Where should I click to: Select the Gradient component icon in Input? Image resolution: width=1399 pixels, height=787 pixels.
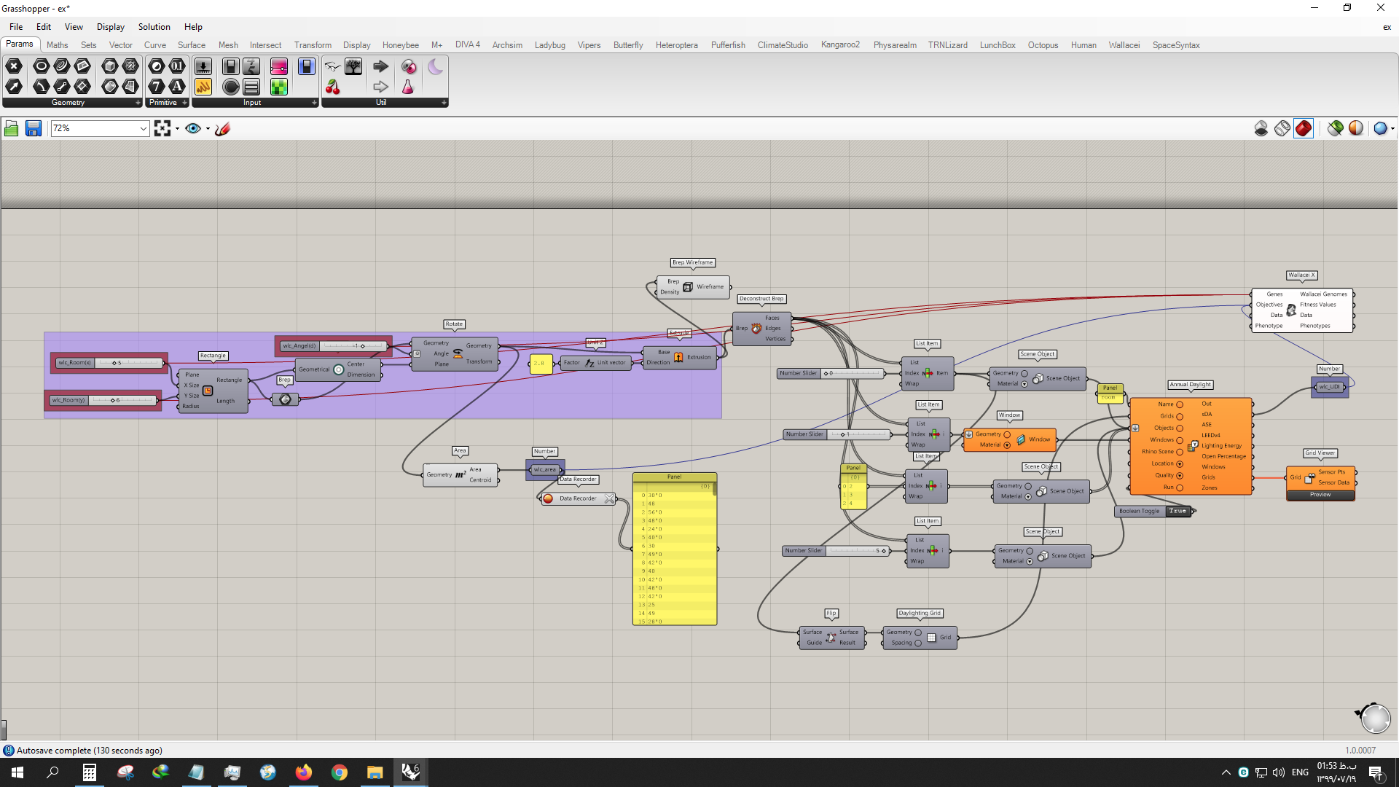[279, 66]
